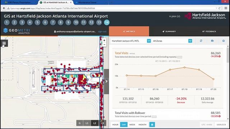
Task: Go to story map section 7
Action: click(x=53, y=22)
